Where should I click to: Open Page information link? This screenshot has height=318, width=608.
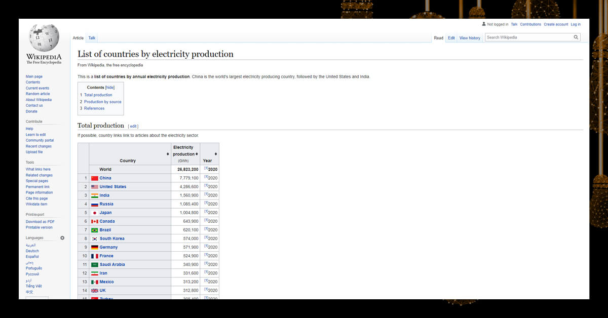39,192
